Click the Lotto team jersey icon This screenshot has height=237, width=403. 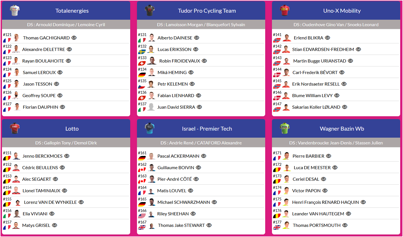pyautogui.click(x=15, y=128)
